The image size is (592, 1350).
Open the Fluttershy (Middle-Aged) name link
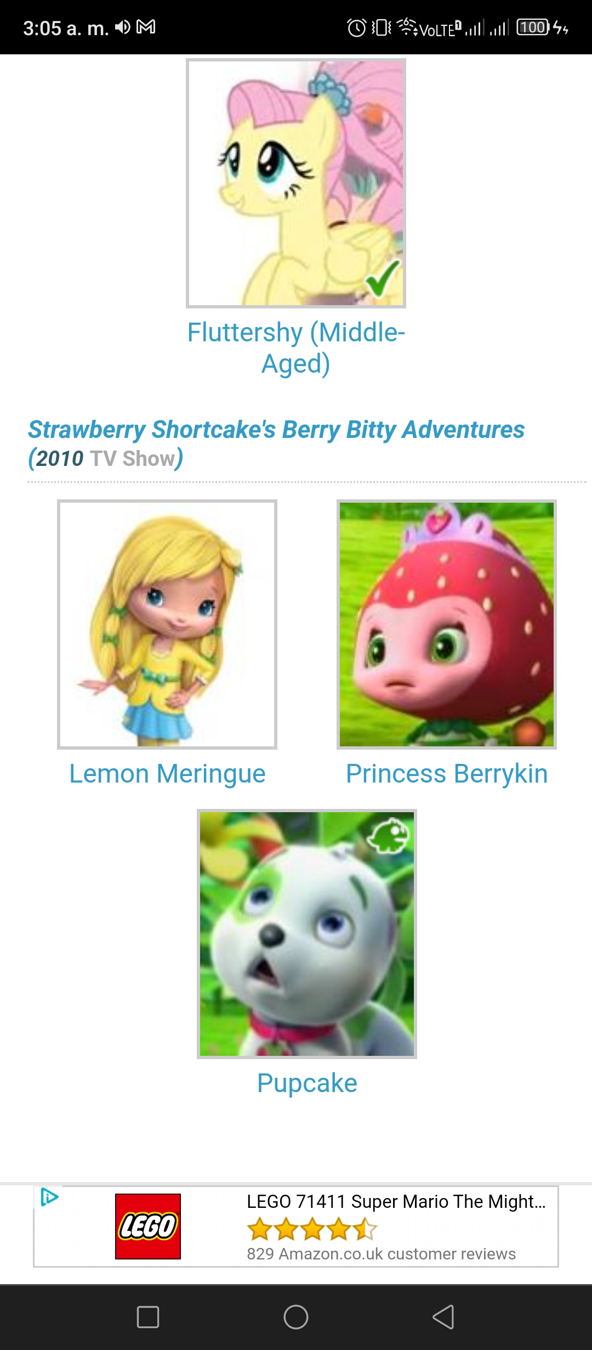(296, 348)
